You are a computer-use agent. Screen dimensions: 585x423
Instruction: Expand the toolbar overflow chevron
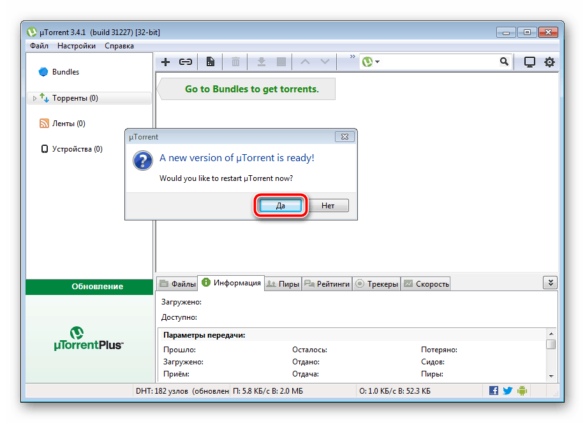pos(352,57)
